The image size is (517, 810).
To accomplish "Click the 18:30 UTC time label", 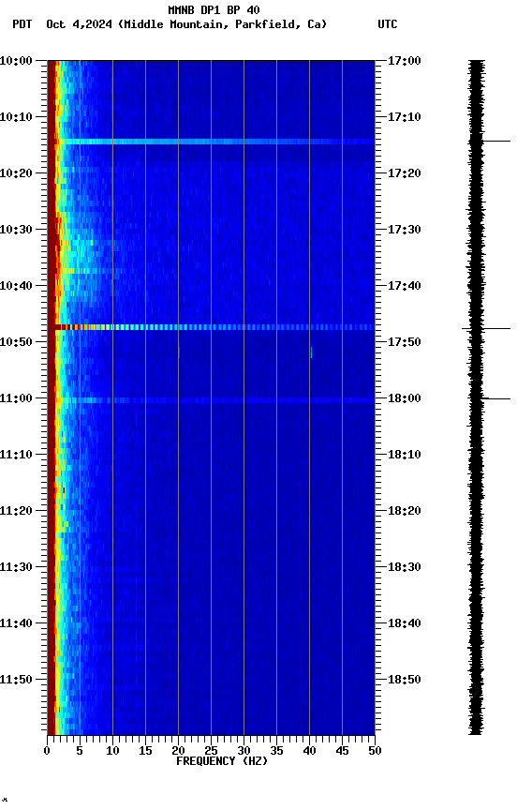I will coord(404,567).
